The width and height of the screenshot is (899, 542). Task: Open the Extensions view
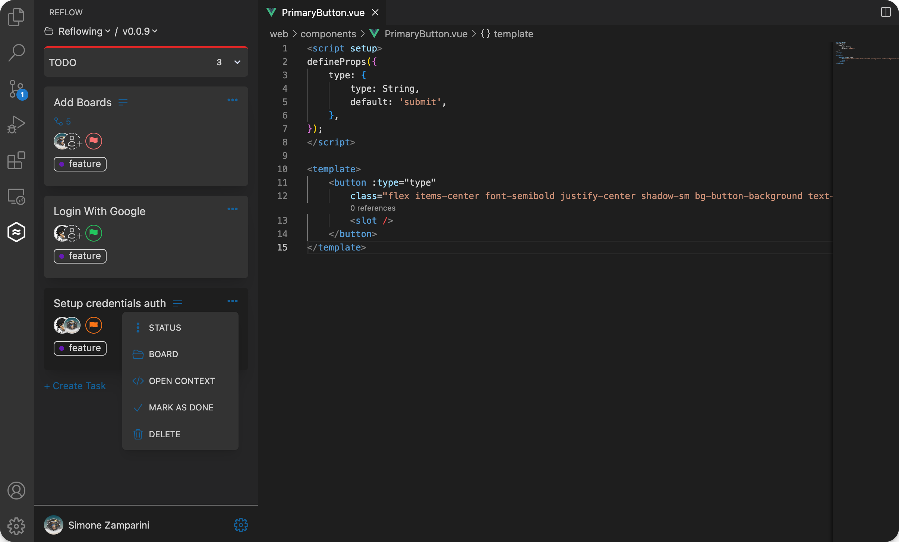click(16, 160)
